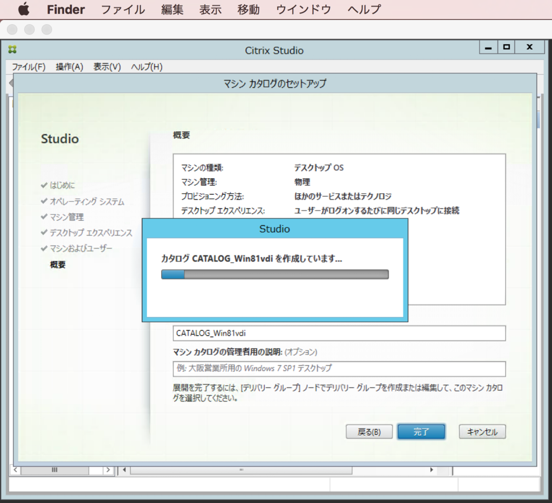
Task: Click the 物理 machine management value
Action: [302, 182]
